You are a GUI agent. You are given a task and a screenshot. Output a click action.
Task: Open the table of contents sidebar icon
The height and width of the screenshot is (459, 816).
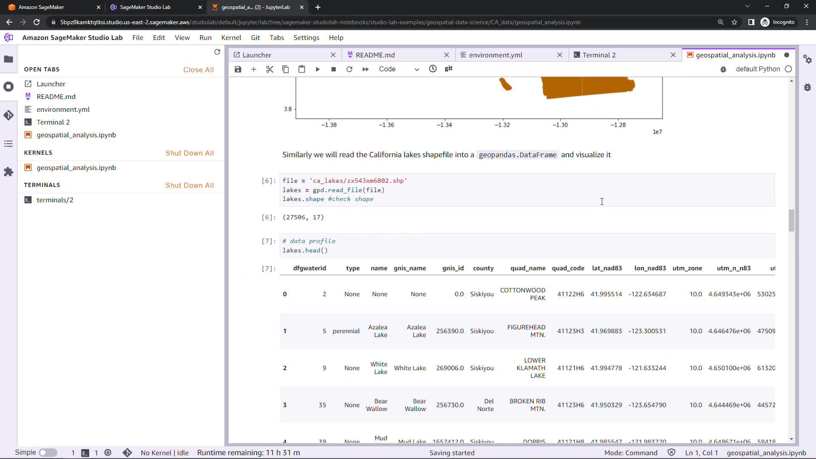[8, 144]
